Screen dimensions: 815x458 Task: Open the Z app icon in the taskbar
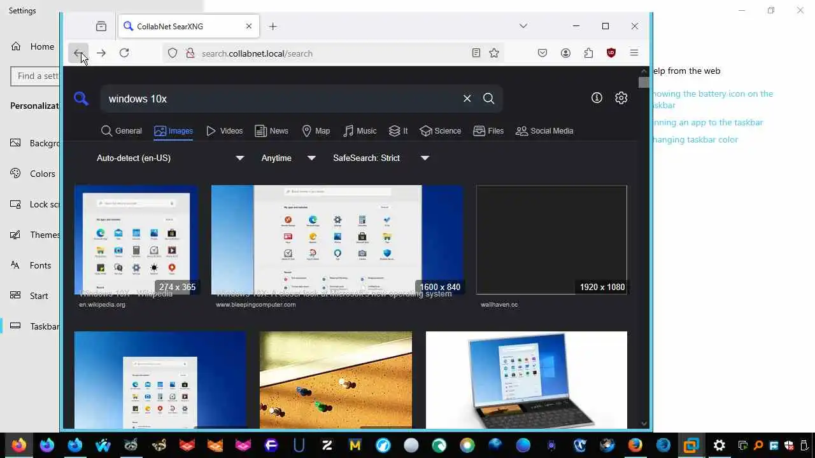[327, 445]
